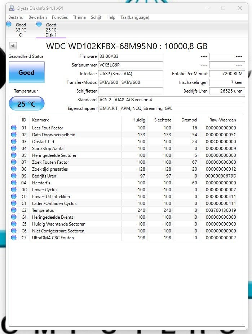252x334 pixels.
Task: Minimize the CrystalDiskInfo window
Action: (x=207, y=8)
